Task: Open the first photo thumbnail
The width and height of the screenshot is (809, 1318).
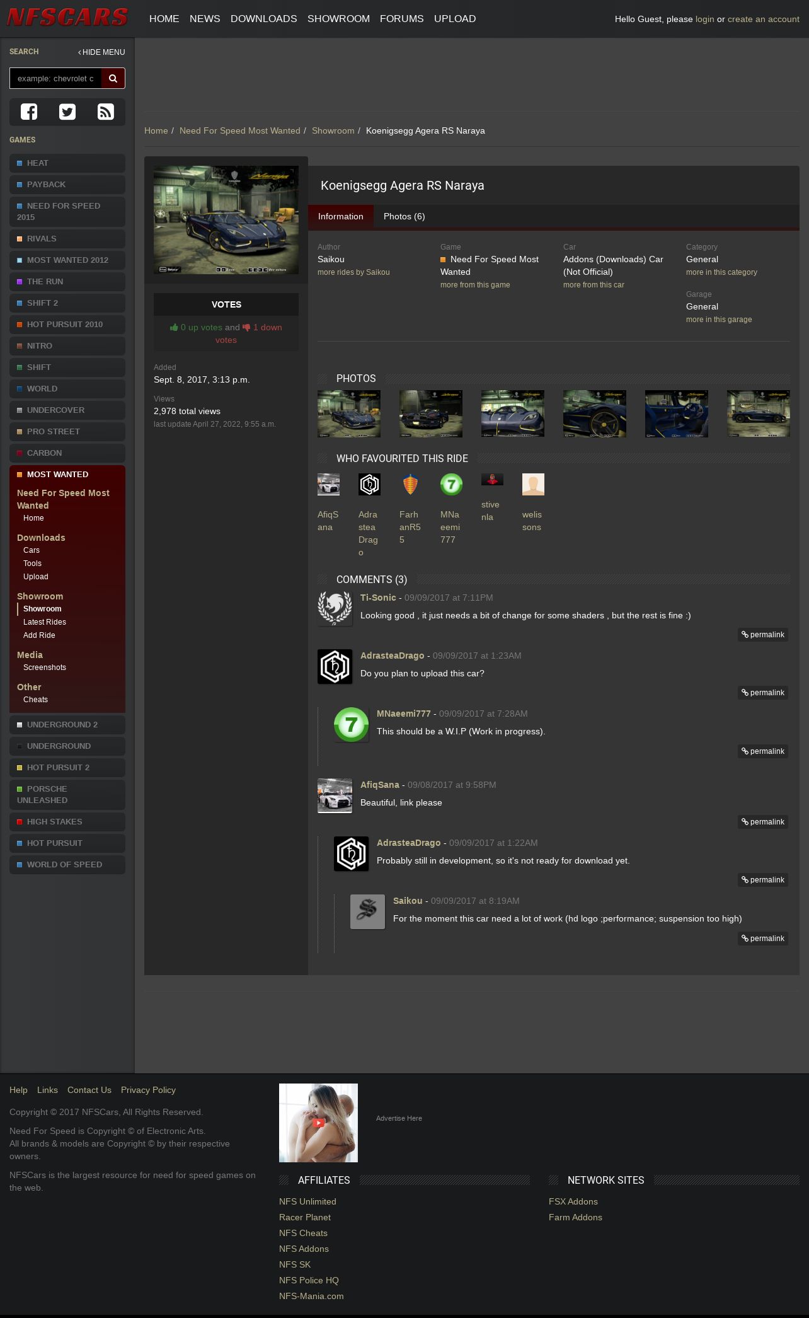Action: pyautogui.click(x=349, y=413)
